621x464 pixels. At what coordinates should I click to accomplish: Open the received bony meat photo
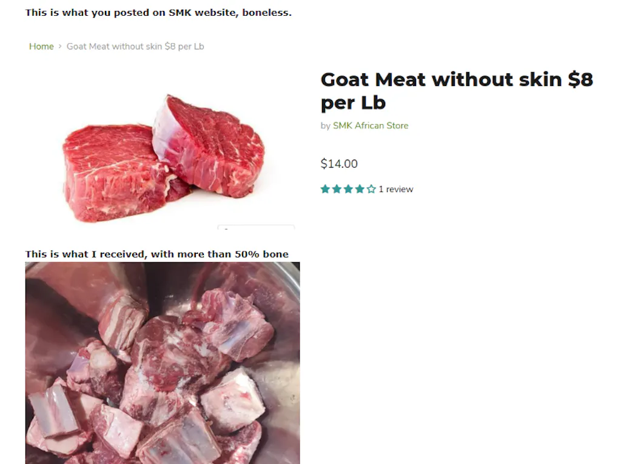click(x=163, y=362)
